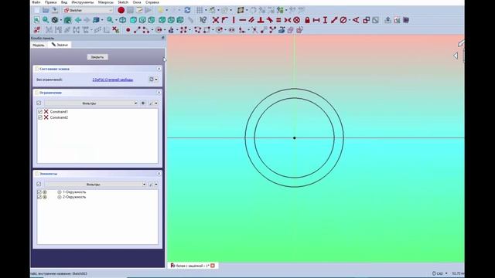Screen dimensions: 495x278
Task: Open the Макросы menu
Action: point(106,2)
